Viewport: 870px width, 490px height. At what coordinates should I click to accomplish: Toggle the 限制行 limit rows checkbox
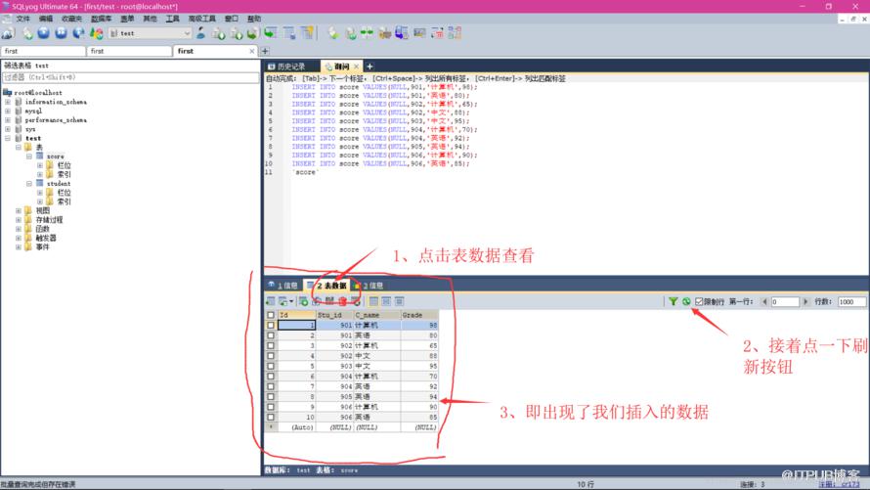point(699,302)
